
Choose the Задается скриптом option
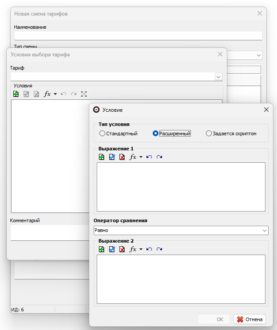pyautogui.click(x=231, y=134)
